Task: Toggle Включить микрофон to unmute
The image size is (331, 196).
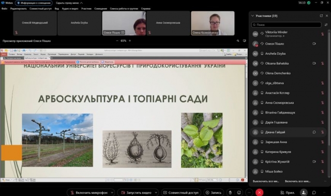Action: (x=89, y=192)
